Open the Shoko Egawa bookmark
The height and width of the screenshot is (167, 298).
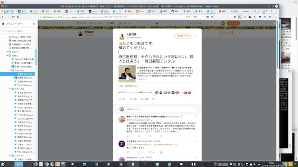(x=24, y=107)
